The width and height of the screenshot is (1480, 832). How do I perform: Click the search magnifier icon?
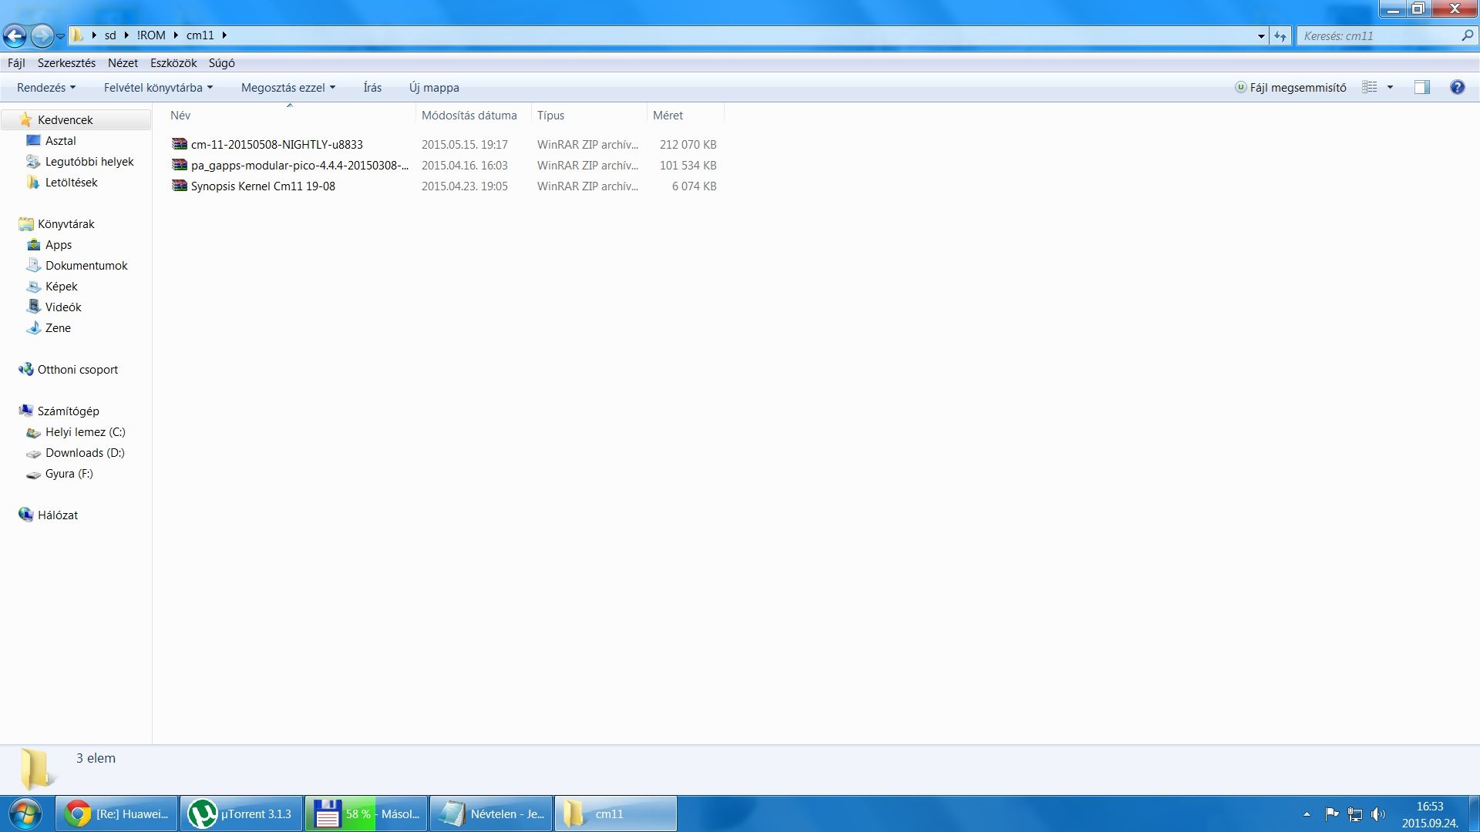pos(1467,35)
